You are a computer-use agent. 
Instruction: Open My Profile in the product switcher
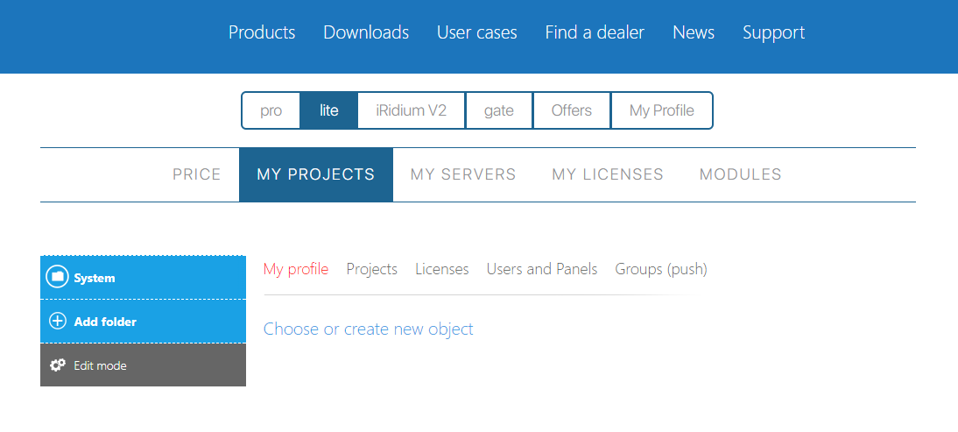662,110
